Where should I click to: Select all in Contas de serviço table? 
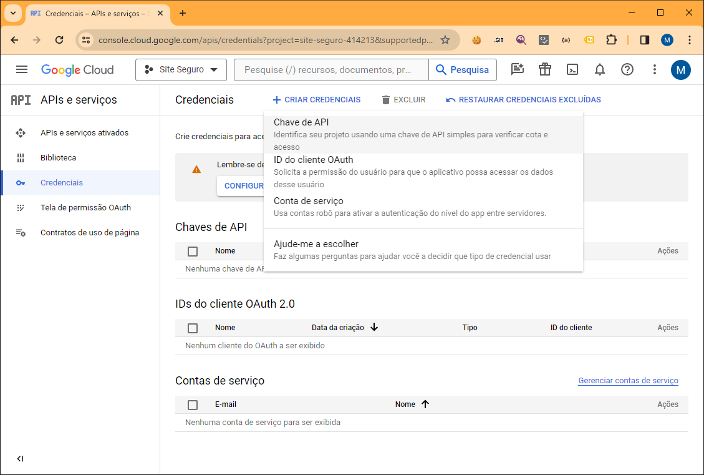193,405
